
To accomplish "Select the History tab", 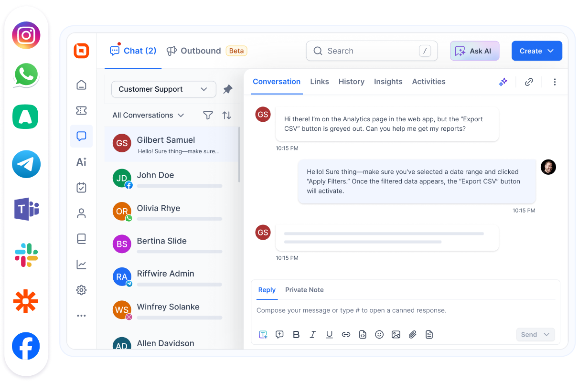I will pos(352,82).
